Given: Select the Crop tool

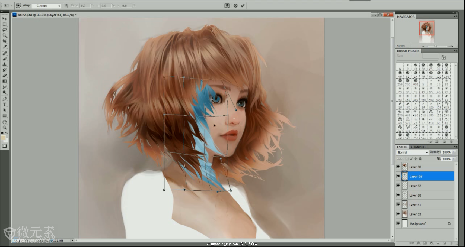Looking at the screenshot, I should click(5, 41).
